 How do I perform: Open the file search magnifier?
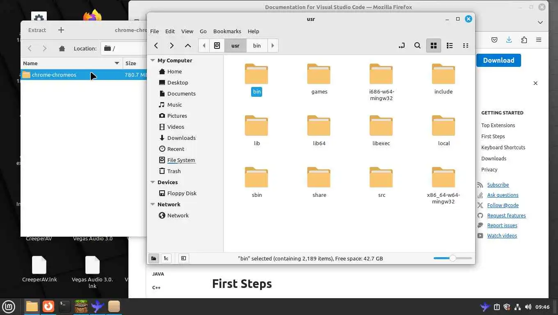point(417,46)
